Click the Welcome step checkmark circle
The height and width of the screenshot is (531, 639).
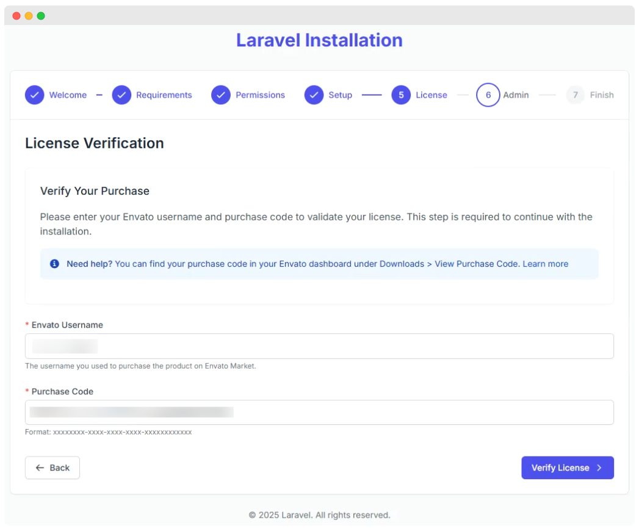point(35,95)
